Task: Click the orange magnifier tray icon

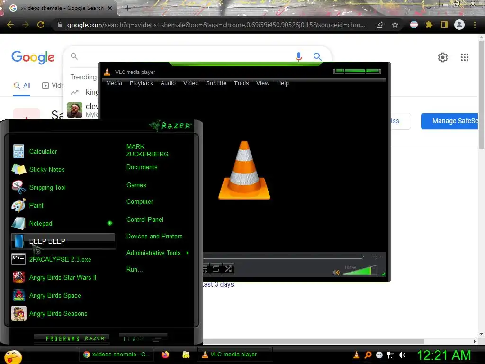Action: tap(368, 355)
